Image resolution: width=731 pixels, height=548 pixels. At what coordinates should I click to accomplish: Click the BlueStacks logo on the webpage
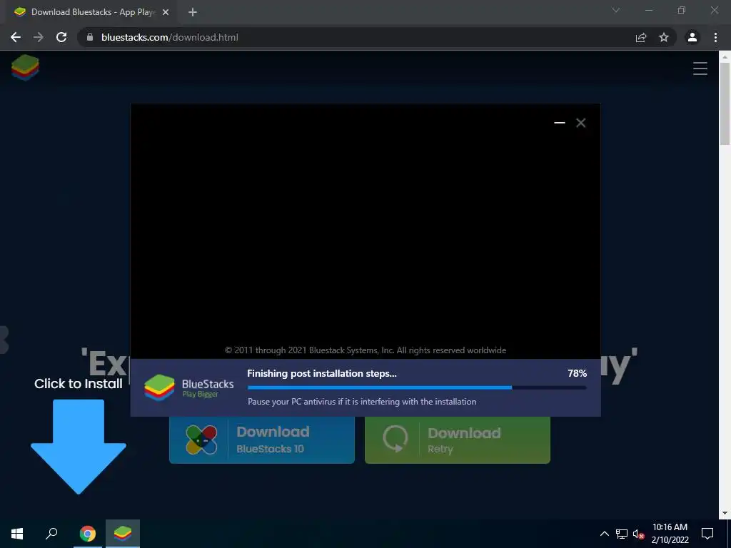coord(25,67)
